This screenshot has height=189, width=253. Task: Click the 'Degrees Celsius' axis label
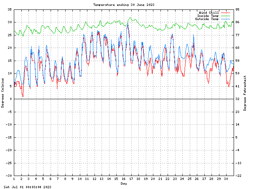(x=2, y=93)
